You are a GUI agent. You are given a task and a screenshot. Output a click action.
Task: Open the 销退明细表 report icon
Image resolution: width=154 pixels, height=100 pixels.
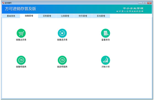pos(62,60)
